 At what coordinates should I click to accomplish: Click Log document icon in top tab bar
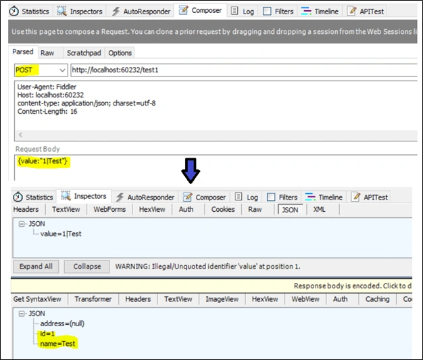pyautogui.click(x=234, y=11)
